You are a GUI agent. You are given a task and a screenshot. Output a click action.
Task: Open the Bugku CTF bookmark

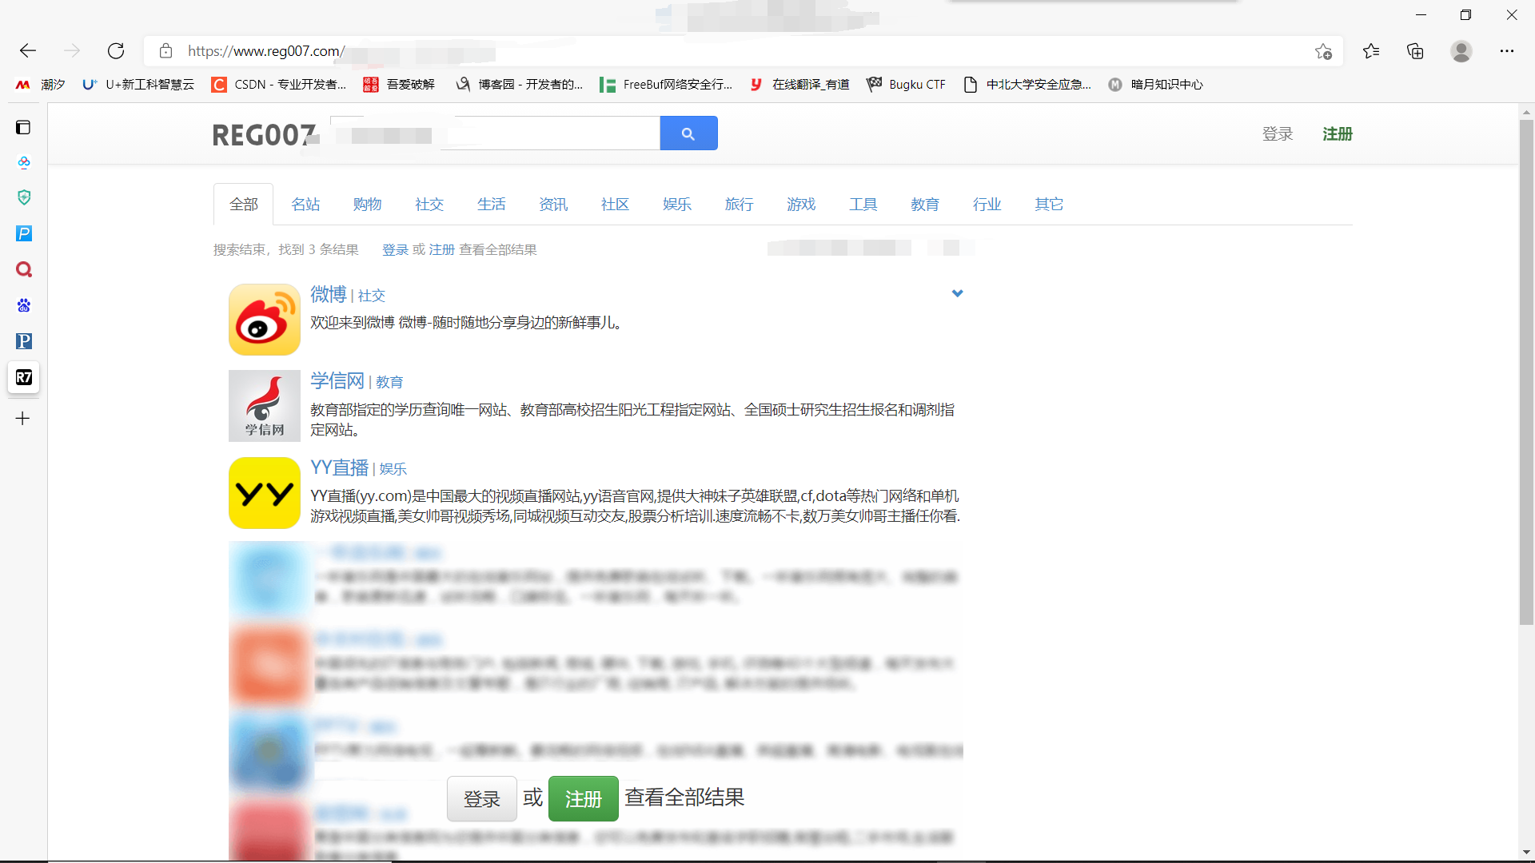click(x=906, y=85)
